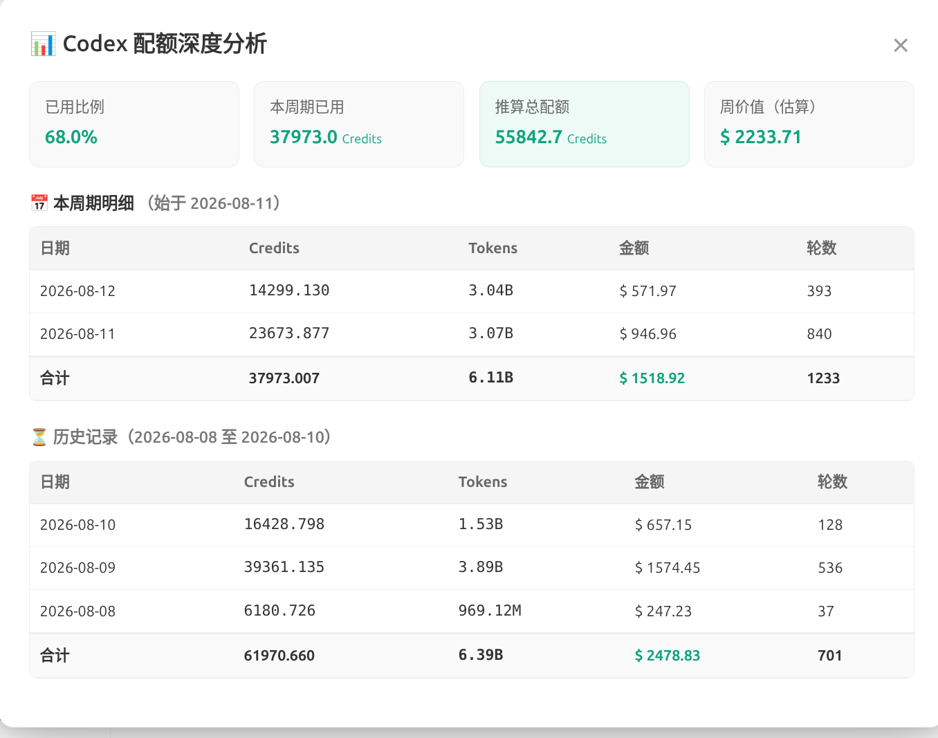Select the 3.89B tokens cell
938x738 pixels.
click(x=481, y=567)
